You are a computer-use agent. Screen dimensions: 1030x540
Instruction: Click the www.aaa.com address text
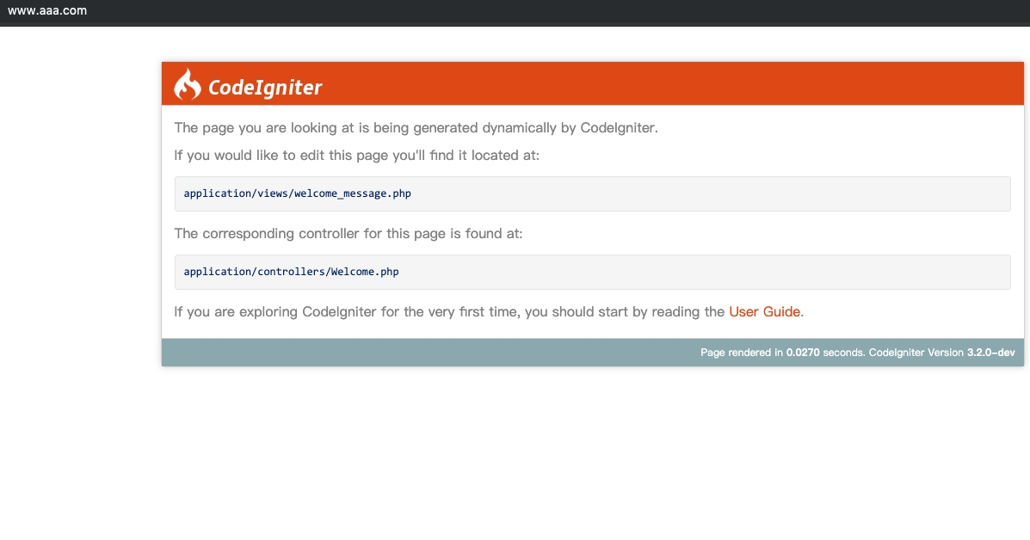tap(47, 10)
